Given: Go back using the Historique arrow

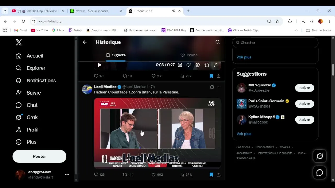Looking at the screenshot, I should [x=85, y=42].
